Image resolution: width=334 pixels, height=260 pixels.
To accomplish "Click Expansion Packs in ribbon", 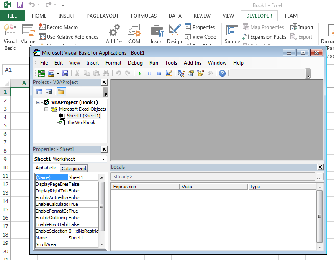I will click(265, 37).
